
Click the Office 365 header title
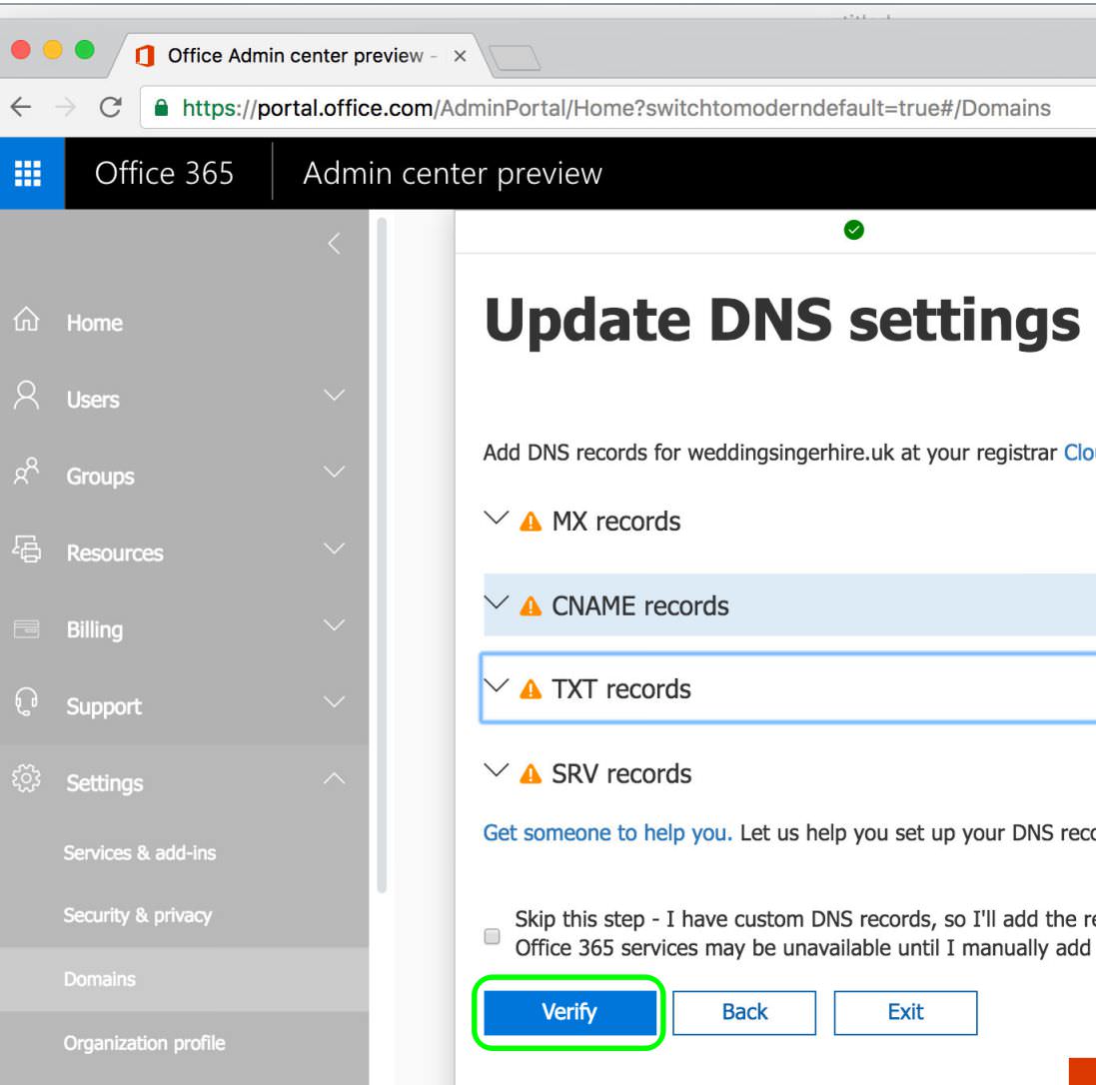coord(164,174)
